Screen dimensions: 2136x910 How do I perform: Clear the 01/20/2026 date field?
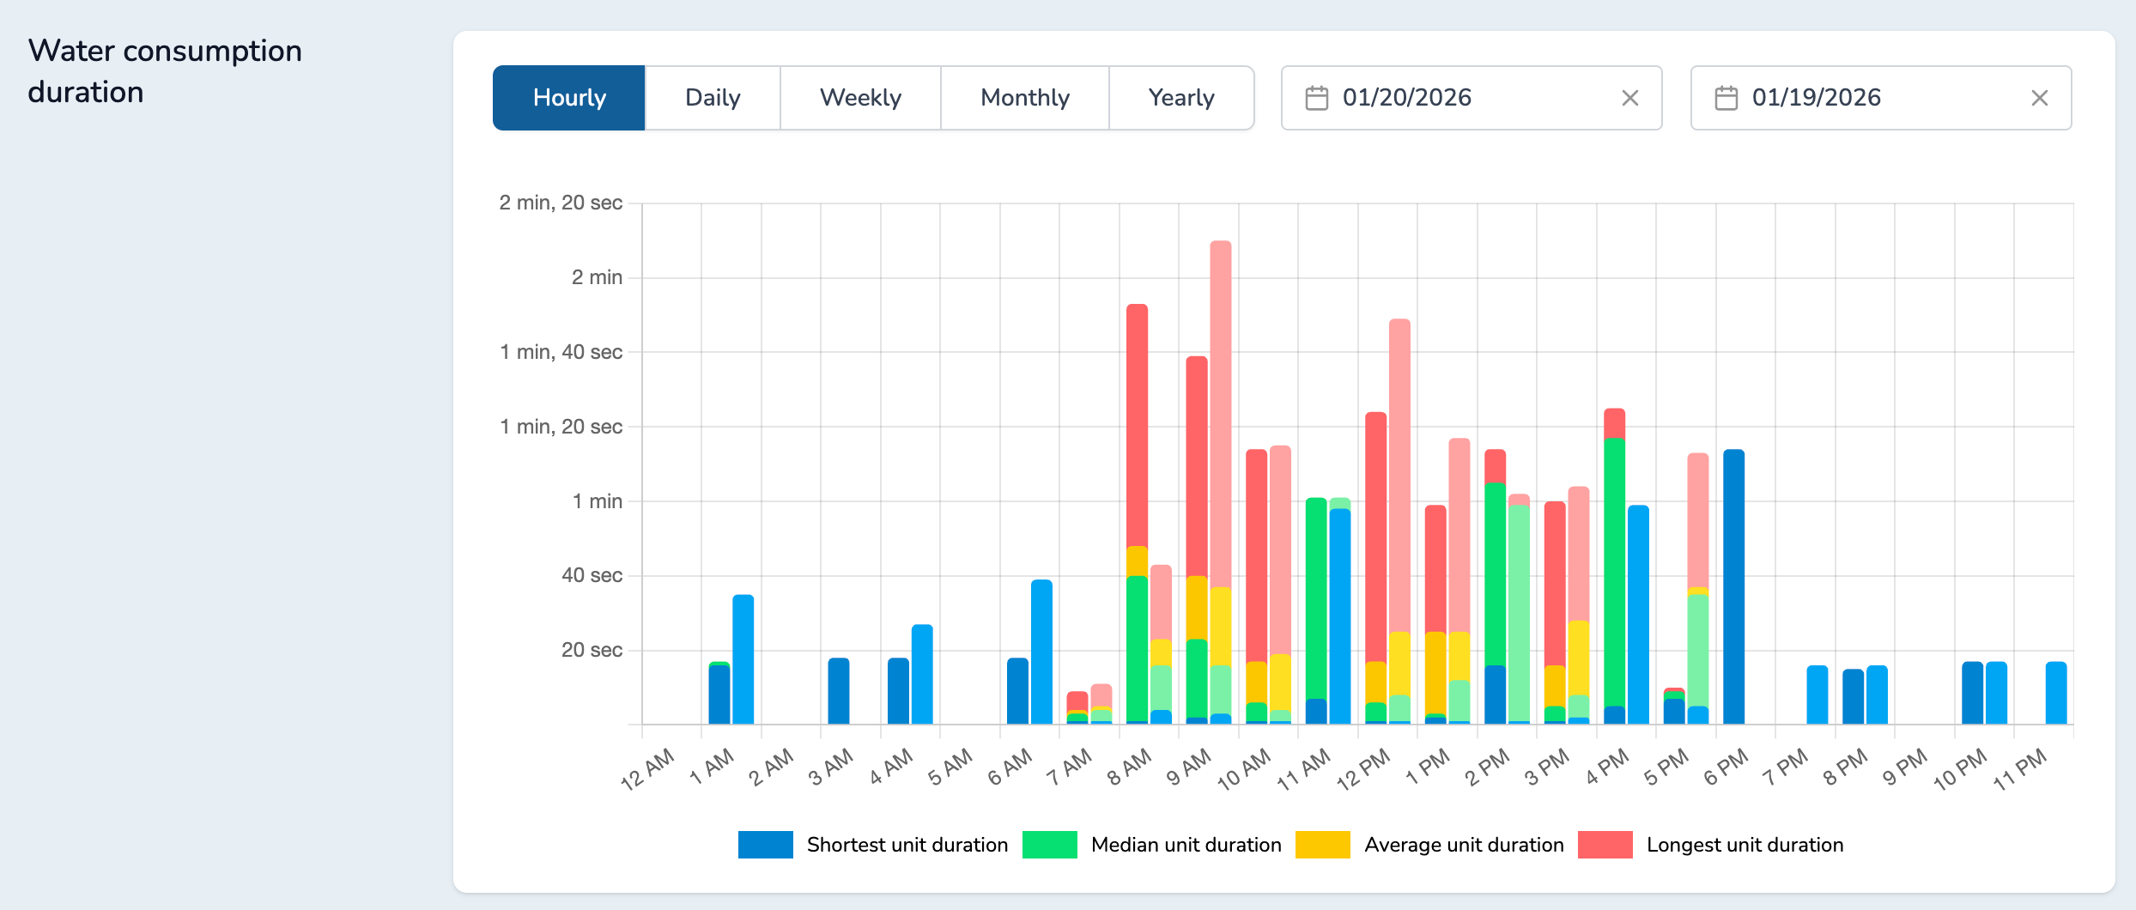(x=1629, y=98)
